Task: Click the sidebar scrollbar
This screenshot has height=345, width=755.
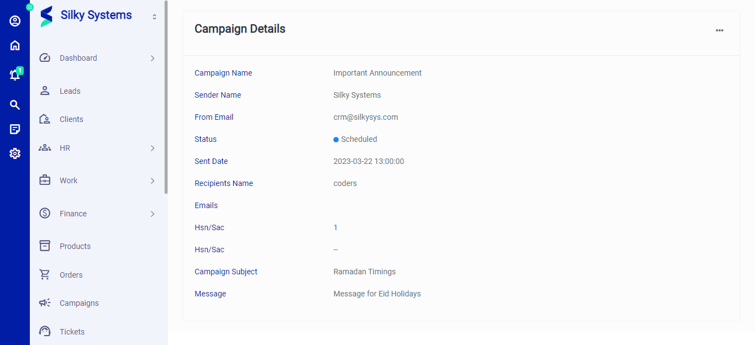Action: point(165,99)
